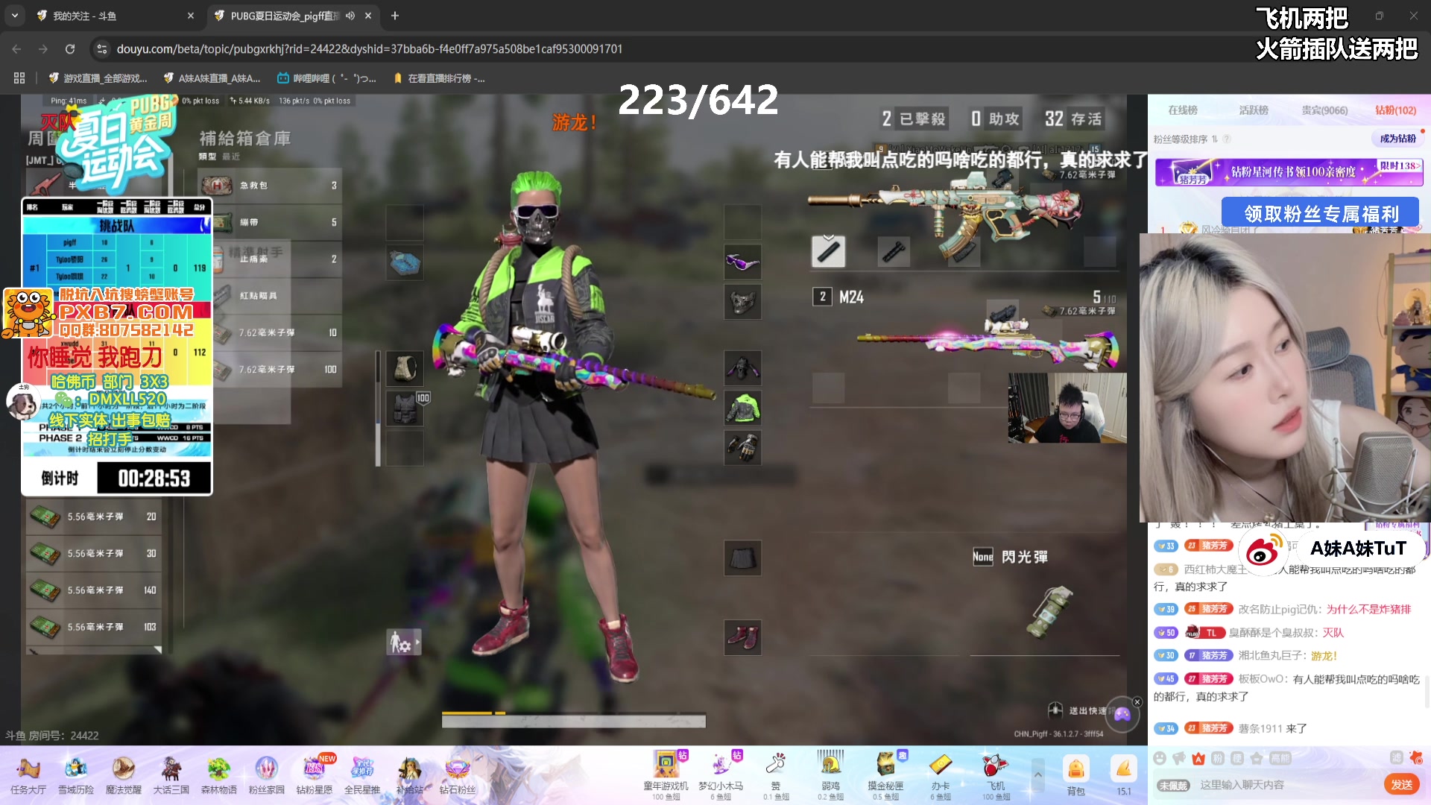The width and height of the screenshot is (1431, 805).
Task: Open the 游戏直播_全部游戏 bookmark
Action: tap(98, 78)
